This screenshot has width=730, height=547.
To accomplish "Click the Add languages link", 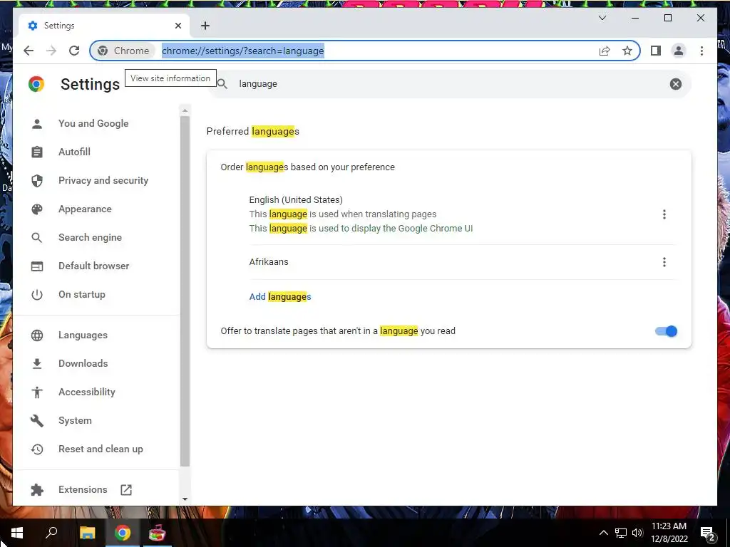I will 279,297.
